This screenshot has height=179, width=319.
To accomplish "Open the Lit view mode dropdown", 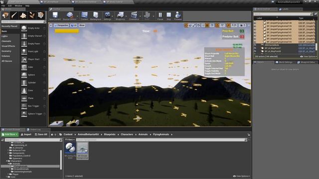I will point(74,25).
